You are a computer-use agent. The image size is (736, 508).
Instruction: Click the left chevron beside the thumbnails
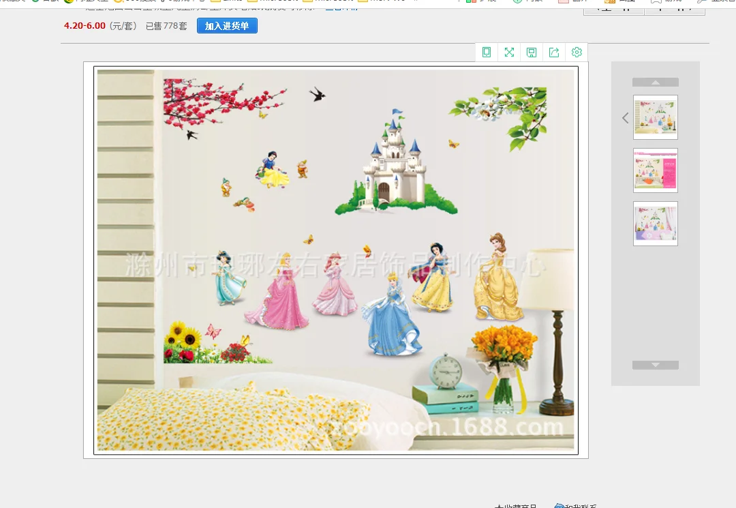625,118
